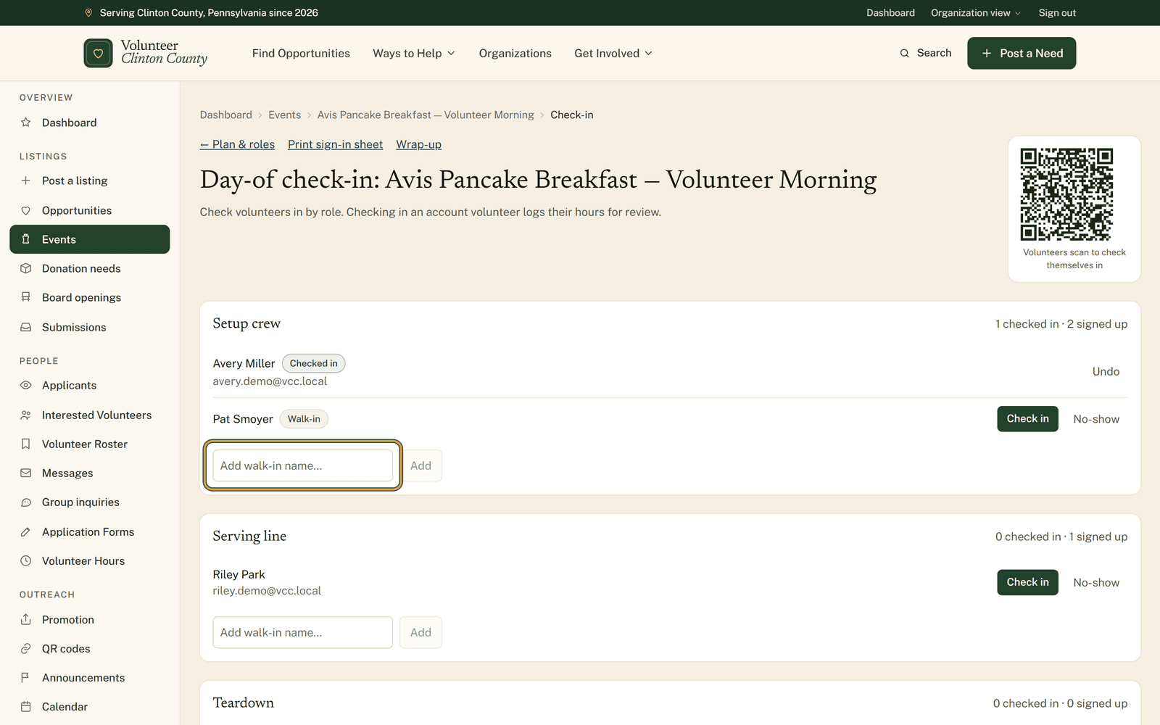Image resolution: width=1160 pixels, height=725 pixels.
Task: Click the eye icon beside Applicants
Action: click(x=26, y=385)
